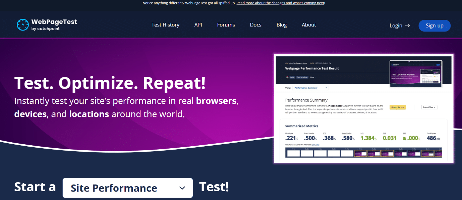The image size is (462, 200).
Task: Go to the API menu item
Action: [x=198, y=25]
